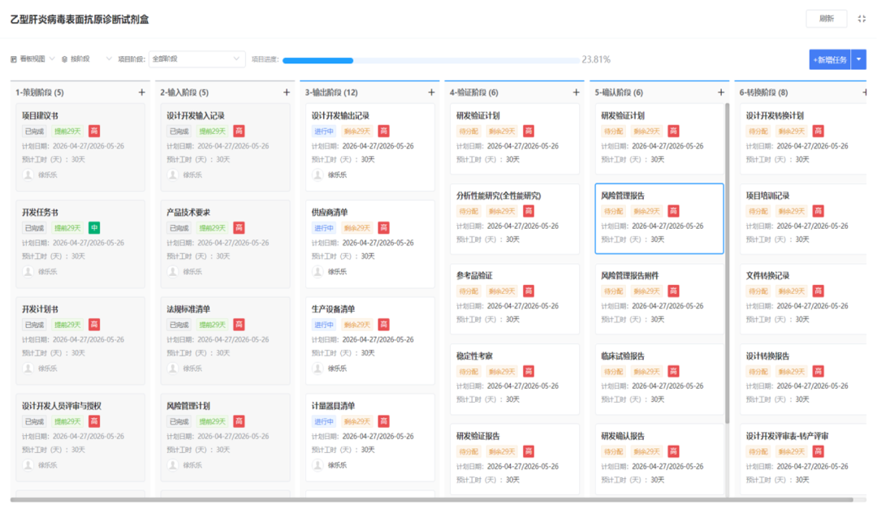
Task: Open the 研发确认报告 task title
Action: [x=623, y=436]
